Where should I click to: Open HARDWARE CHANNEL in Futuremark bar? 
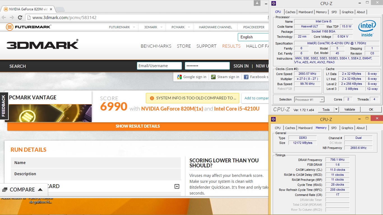(x=215, y=27)
